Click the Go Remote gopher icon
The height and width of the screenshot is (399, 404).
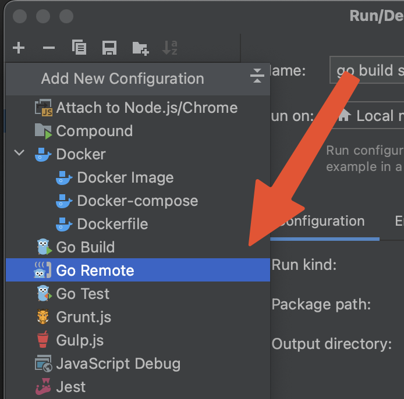coord(42,270)
